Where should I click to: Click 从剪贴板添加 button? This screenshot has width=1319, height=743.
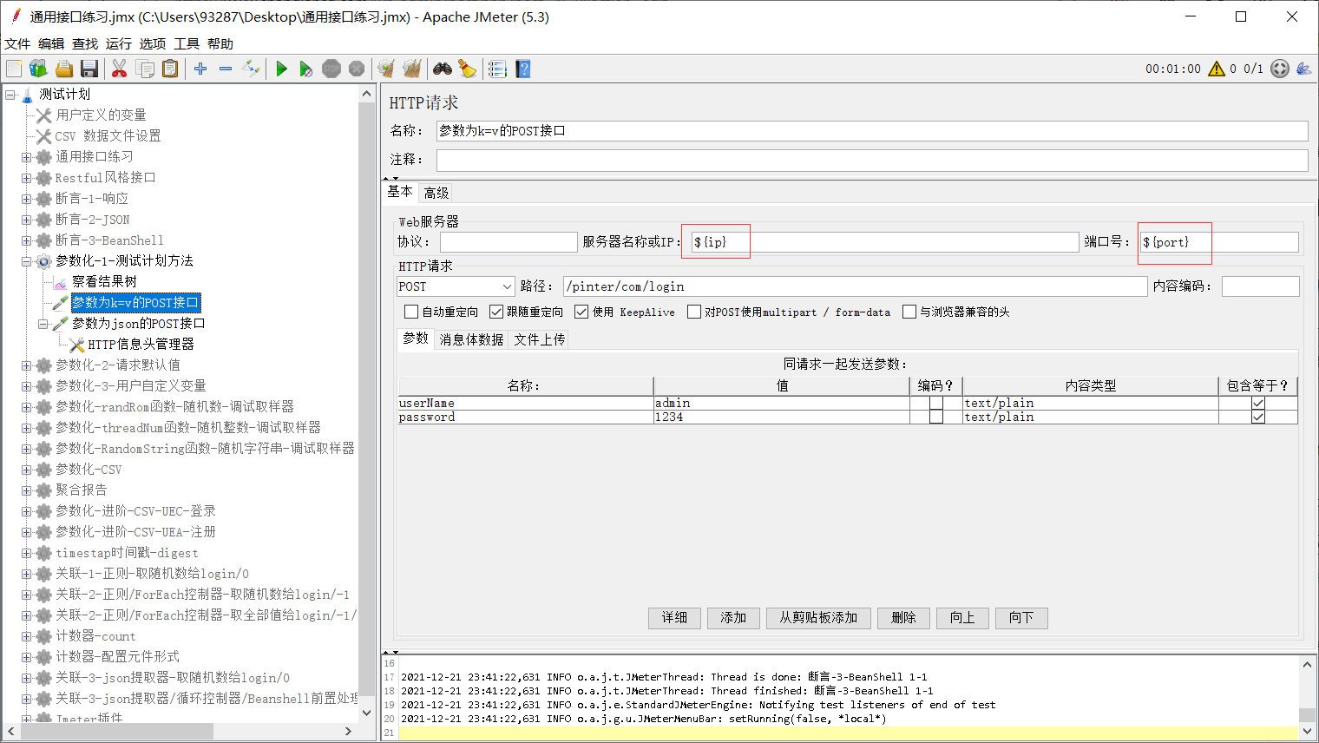pos(818,618)
